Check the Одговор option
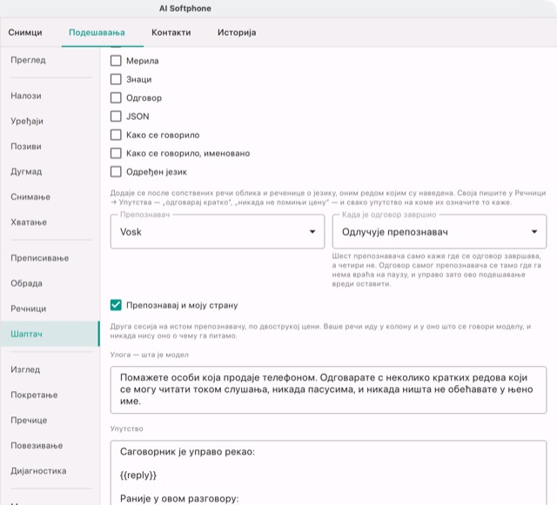 (116, 97)
